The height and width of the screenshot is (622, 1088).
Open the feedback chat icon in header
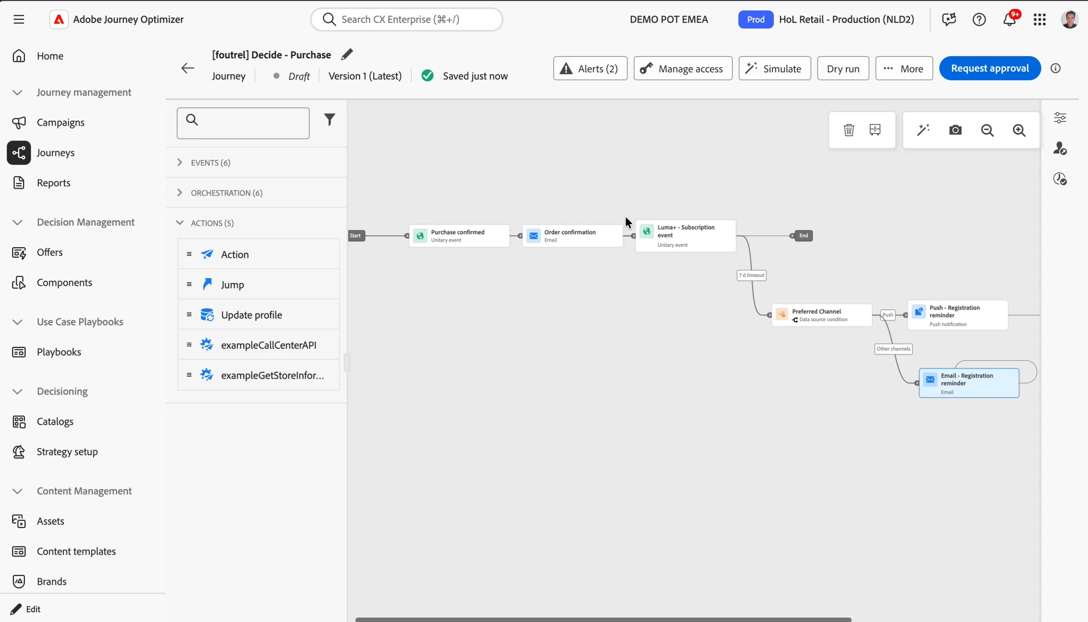point(948,19)
